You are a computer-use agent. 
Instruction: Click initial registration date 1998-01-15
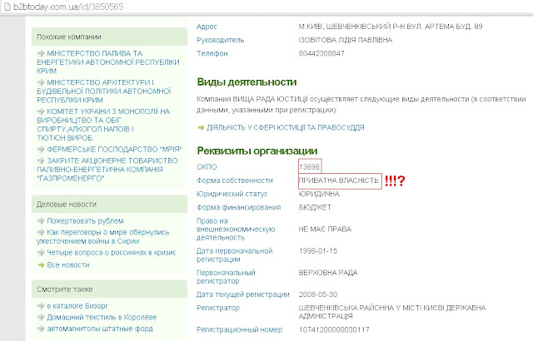(x=318, y=250)
